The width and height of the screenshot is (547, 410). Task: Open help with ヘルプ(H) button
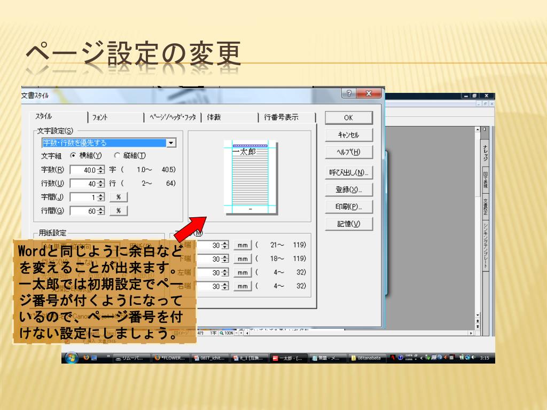point(348,152)
